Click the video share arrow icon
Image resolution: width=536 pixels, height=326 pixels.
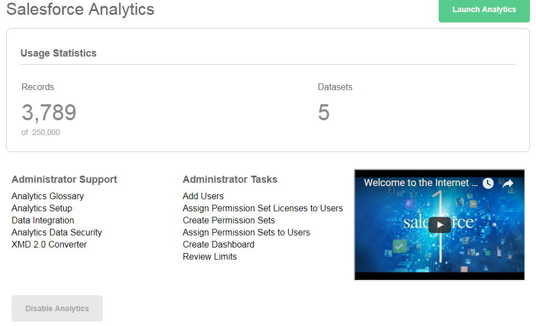tap(508, 183)
